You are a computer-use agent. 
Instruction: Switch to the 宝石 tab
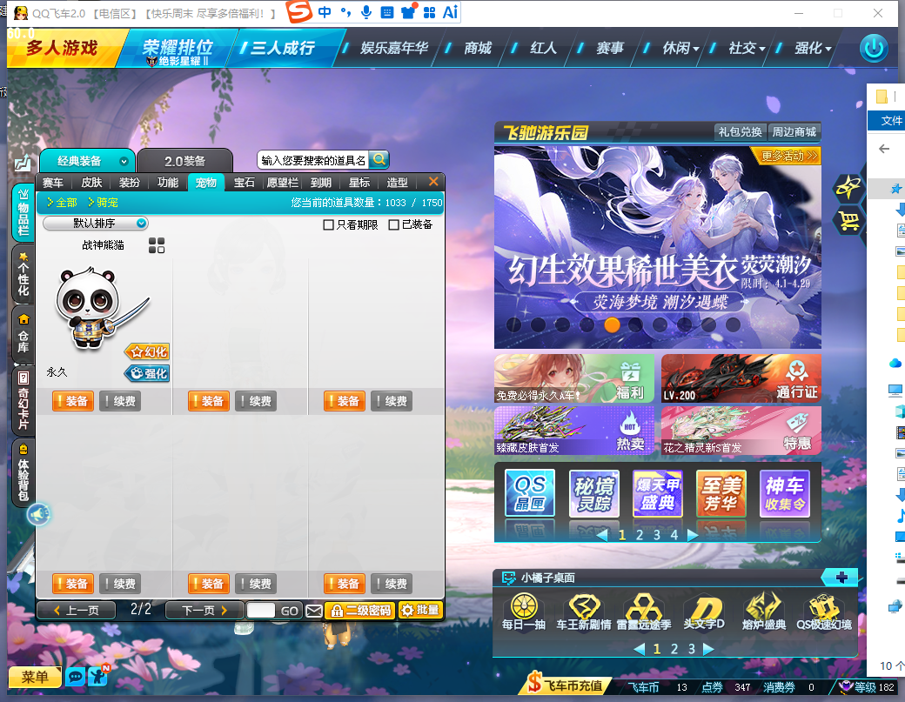[245, 183]
